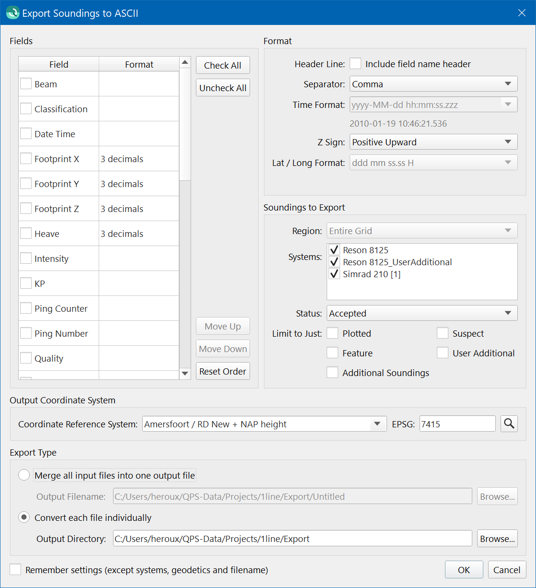
Task: Check the Footprint X field
Action: [x=26, y=159]
